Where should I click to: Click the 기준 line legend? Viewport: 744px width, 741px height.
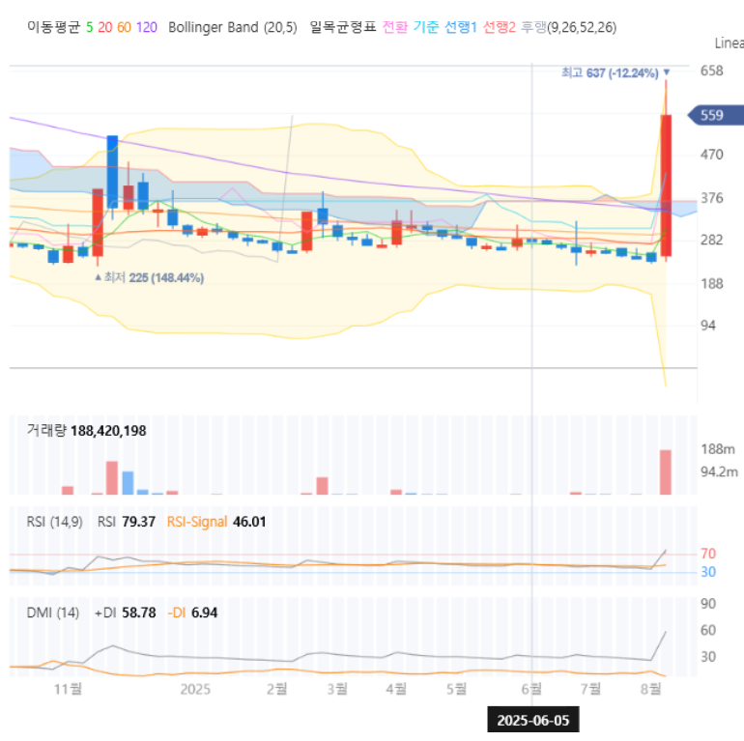coord(425,27)
